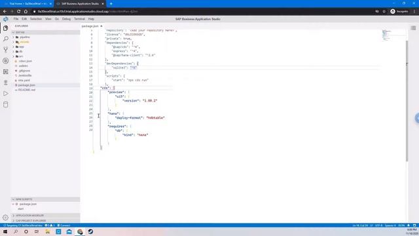This screenshot has width=419, height=236.
Task: Open the View menu
Action: coord(48,19)
